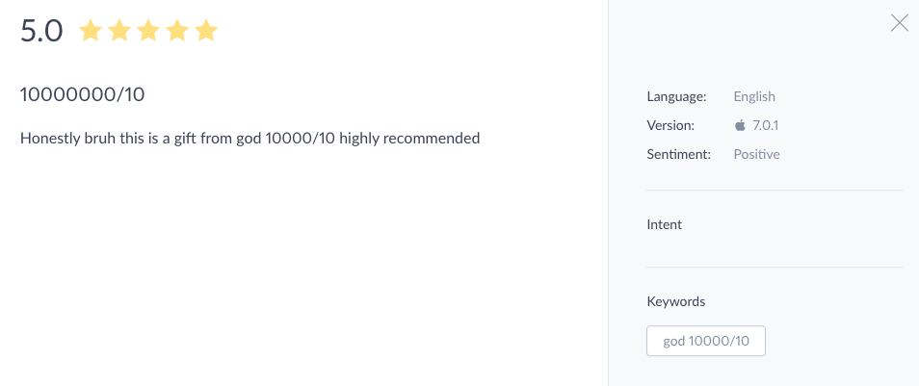The height and width of the screenshot is (386, 919).
Task: Click the Language label
Action: click(x=676, y=96)
